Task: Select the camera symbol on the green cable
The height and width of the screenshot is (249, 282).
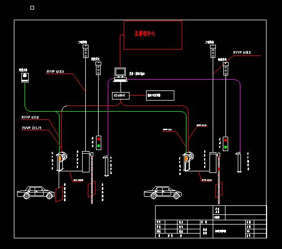Action: coord(25,78)
